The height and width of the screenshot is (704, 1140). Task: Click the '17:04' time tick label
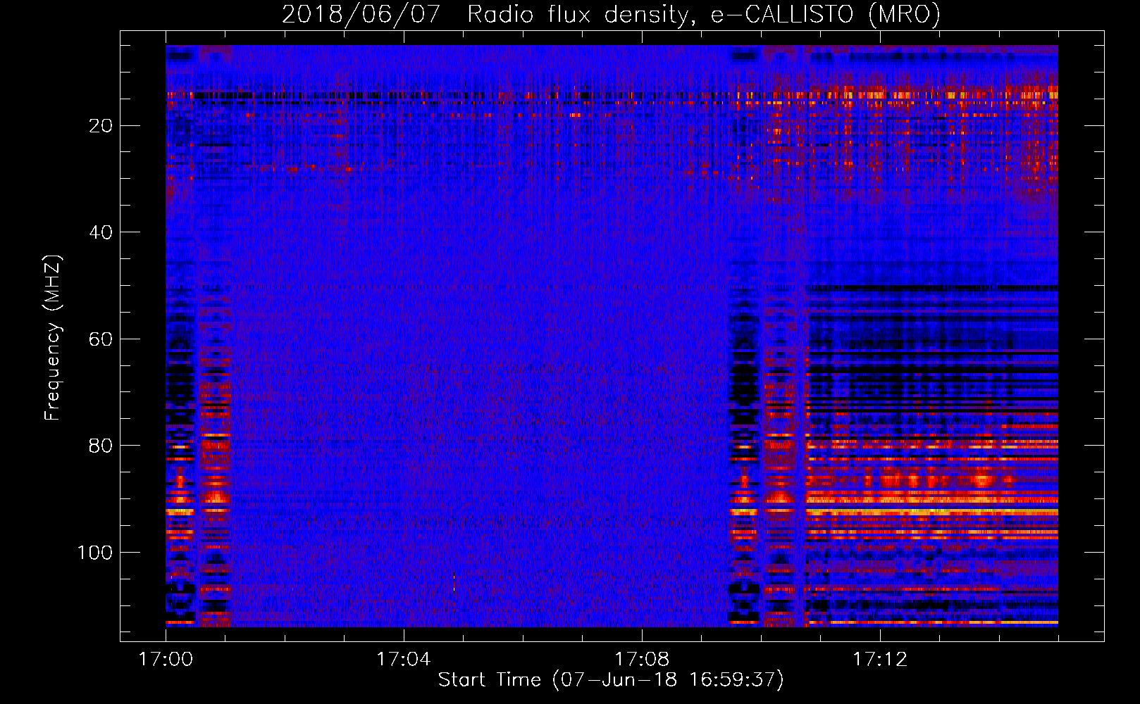tap(404, 660)
